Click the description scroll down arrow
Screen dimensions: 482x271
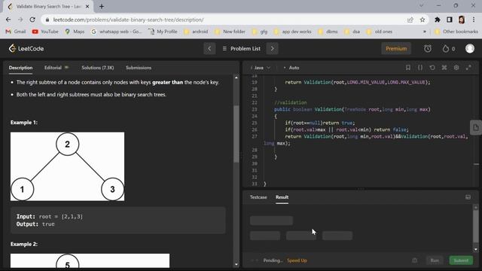tap(236, 264)
